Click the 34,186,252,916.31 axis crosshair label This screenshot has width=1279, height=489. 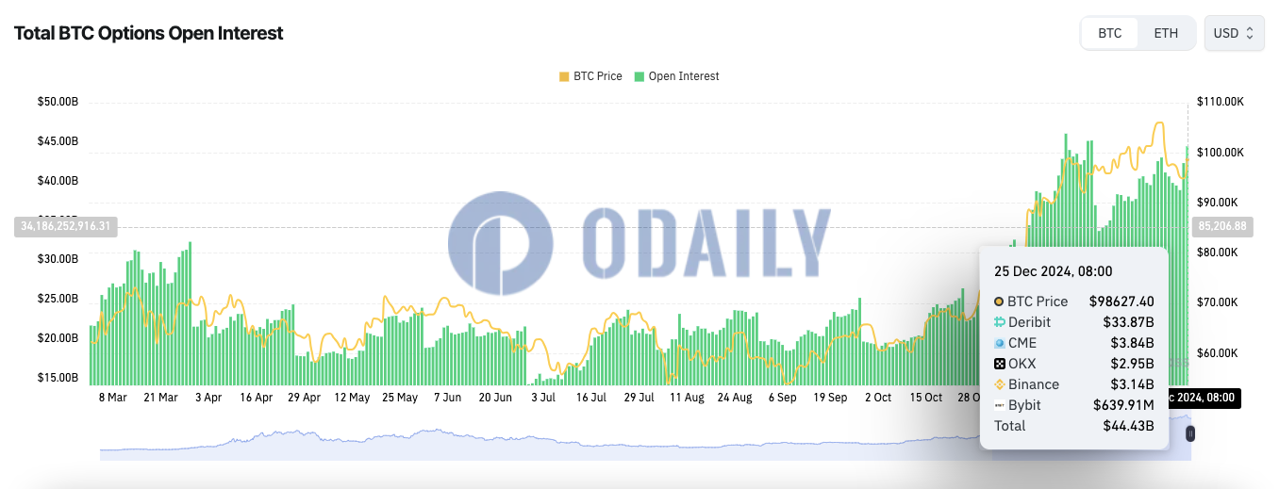point(66,226)
